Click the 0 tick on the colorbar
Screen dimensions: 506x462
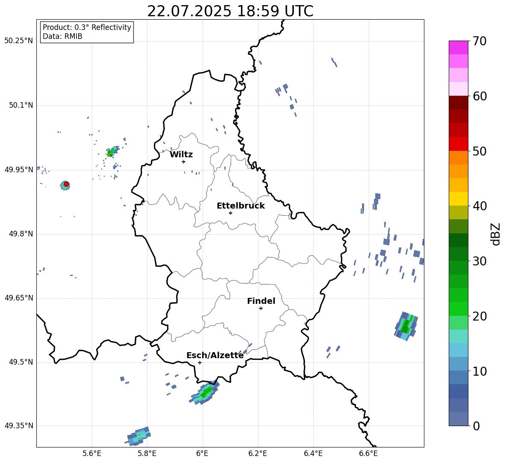tap(477, 426)
